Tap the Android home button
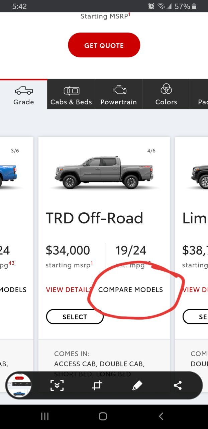 point(103,416)
